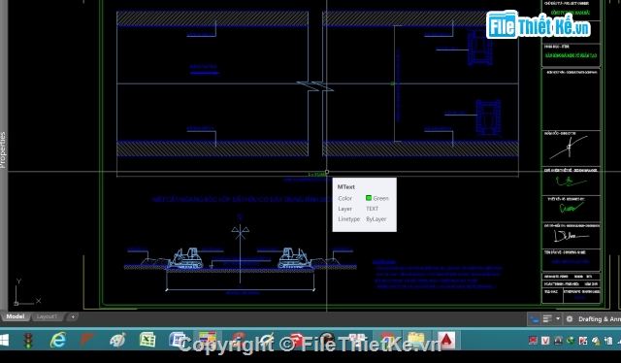Add a new layout with plus button
Image resolution: width=621 pixels, height=363 pixels.
73,316
